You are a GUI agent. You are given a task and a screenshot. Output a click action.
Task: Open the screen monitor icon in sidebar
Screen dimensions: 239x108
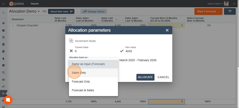click(x=3, y=23)
